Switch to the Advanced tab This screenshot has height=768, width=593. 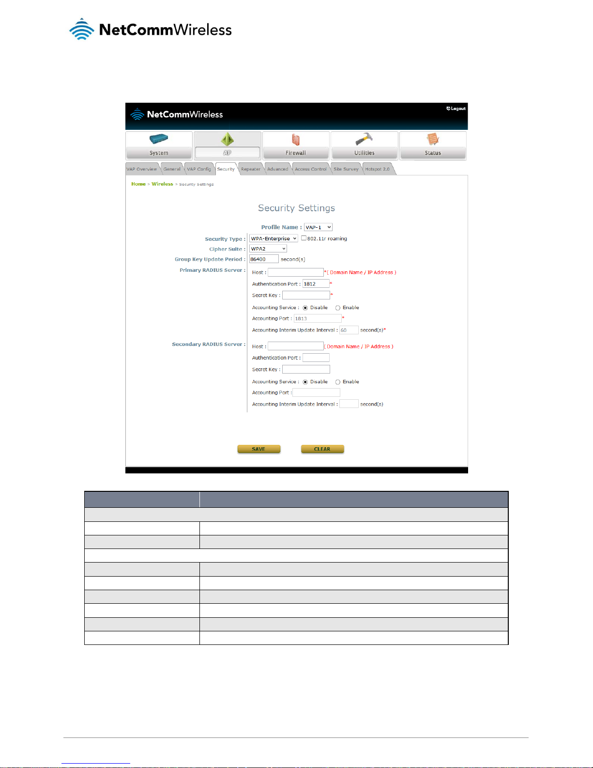278,169
